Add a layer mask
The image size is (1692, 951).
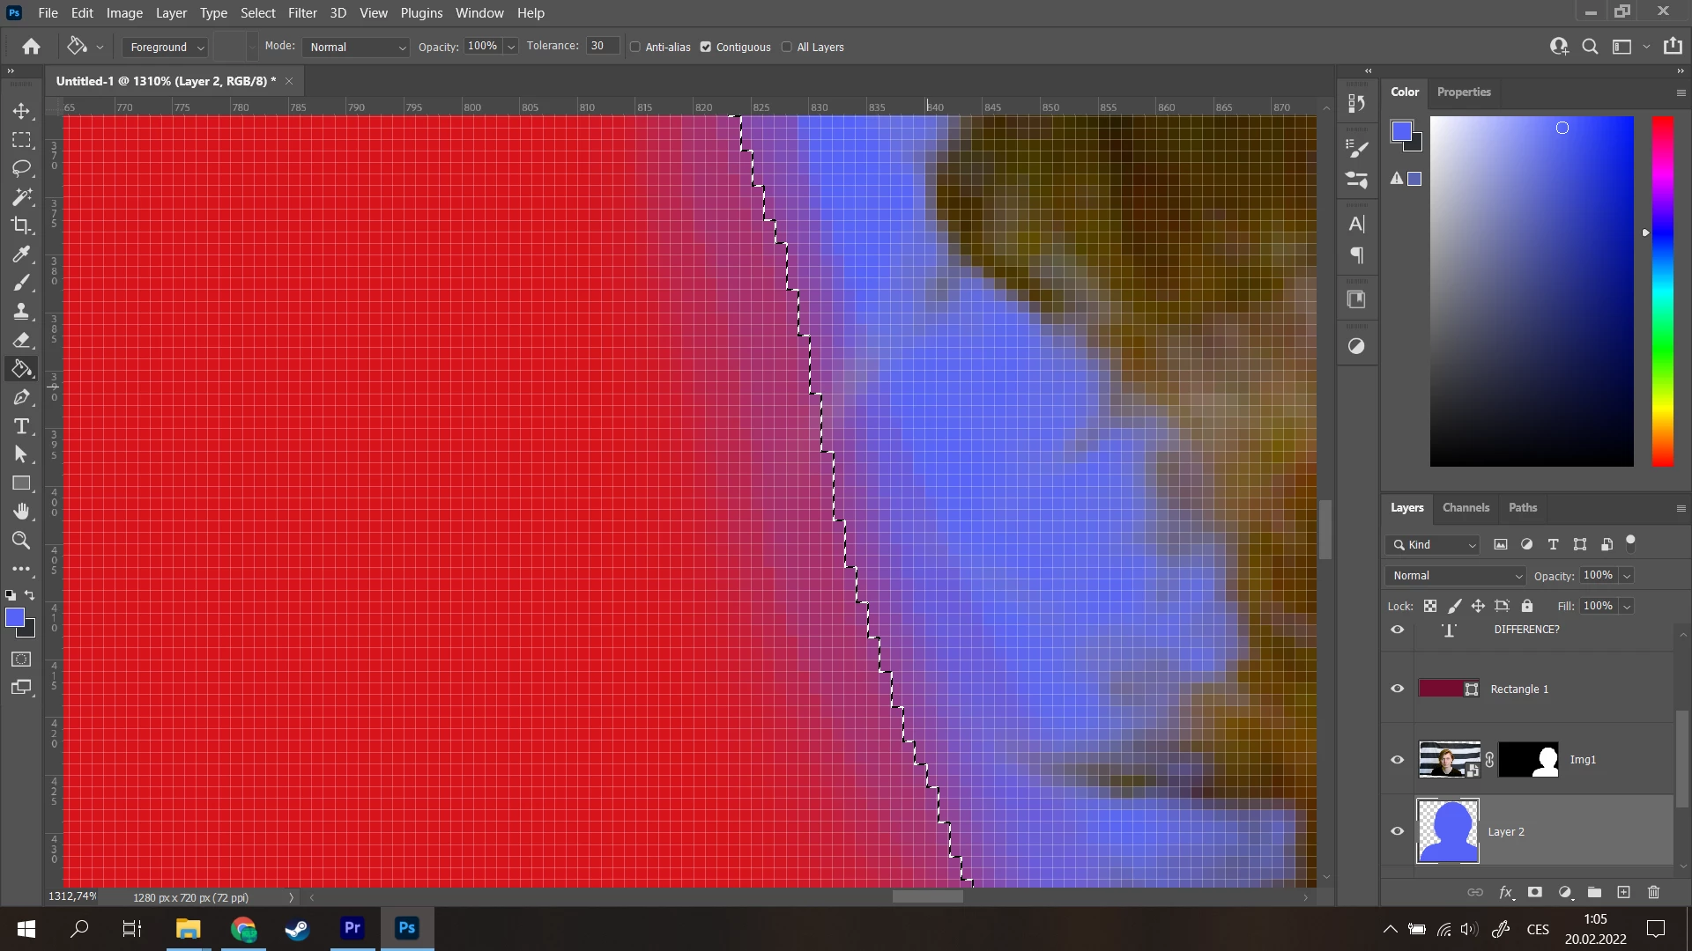(1535, 892)
